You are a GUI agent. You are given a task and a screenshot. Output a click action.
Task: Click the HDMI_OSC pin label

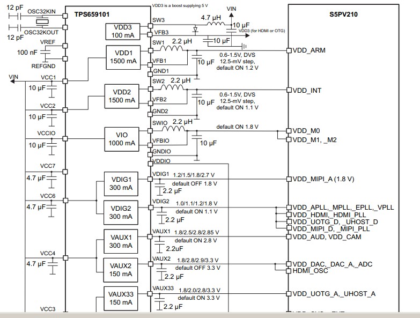310,271
